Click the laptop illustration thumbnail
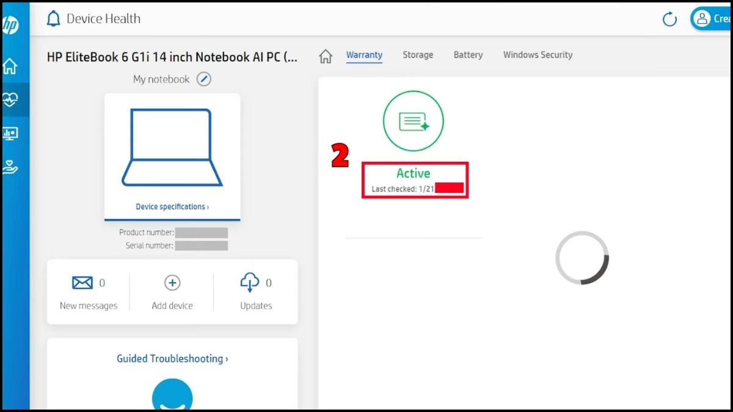 [x=172, y=147]
